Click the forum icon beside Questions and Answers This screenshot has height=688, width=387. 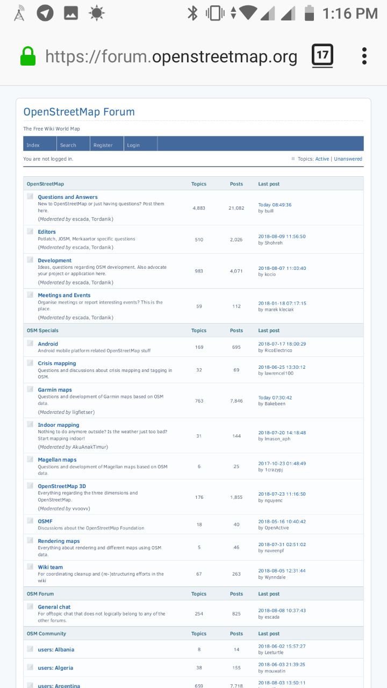pyautogui.click(x=30, y=196)
